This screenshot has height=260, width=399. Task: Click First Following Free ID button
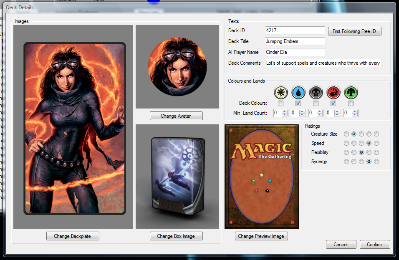click(354, 31)
